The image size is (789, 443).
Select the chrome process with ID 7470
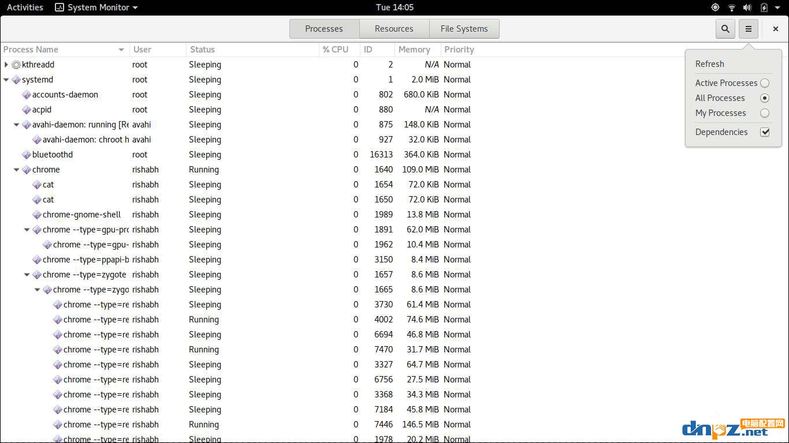pos(394,350)
